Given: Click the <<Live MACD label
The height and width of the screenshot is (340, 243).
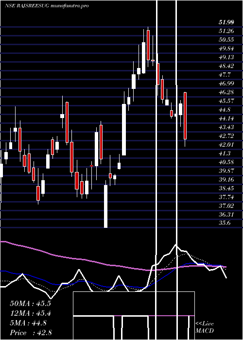Looking at the screenshot, I should (205, 327).
